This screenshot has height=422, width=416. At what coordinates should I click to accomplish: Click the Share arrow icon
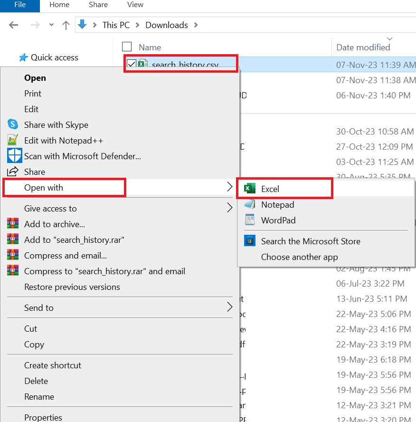click(x=13, y=172)
